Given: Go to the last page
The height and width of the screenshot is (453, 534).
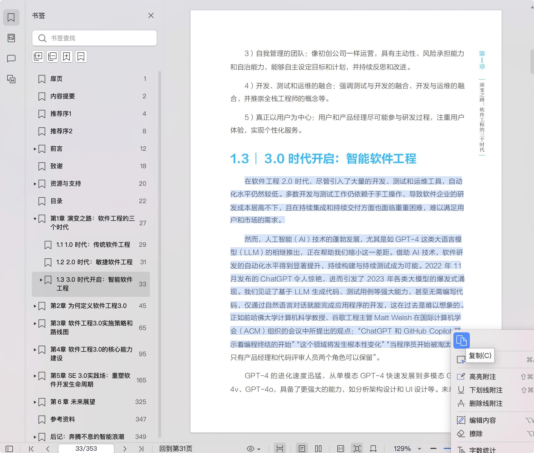Looking at the screenshot, I should [141, 449].
